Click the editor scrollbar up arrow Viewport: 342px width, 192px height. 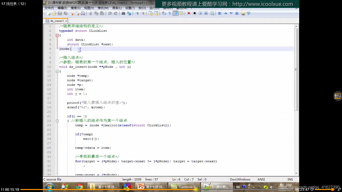click(x=296, y=26)
